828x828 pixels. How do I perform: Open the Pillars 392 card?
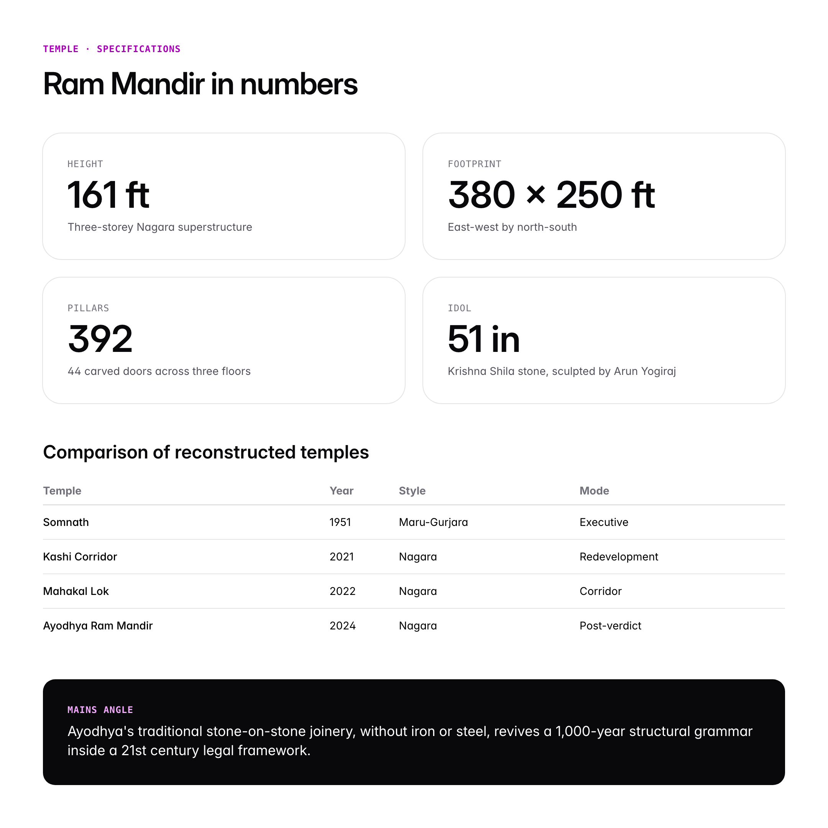click(224, 340)
